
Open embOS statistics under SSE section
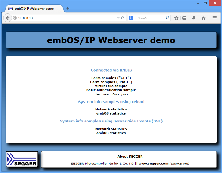coord(111,133)
